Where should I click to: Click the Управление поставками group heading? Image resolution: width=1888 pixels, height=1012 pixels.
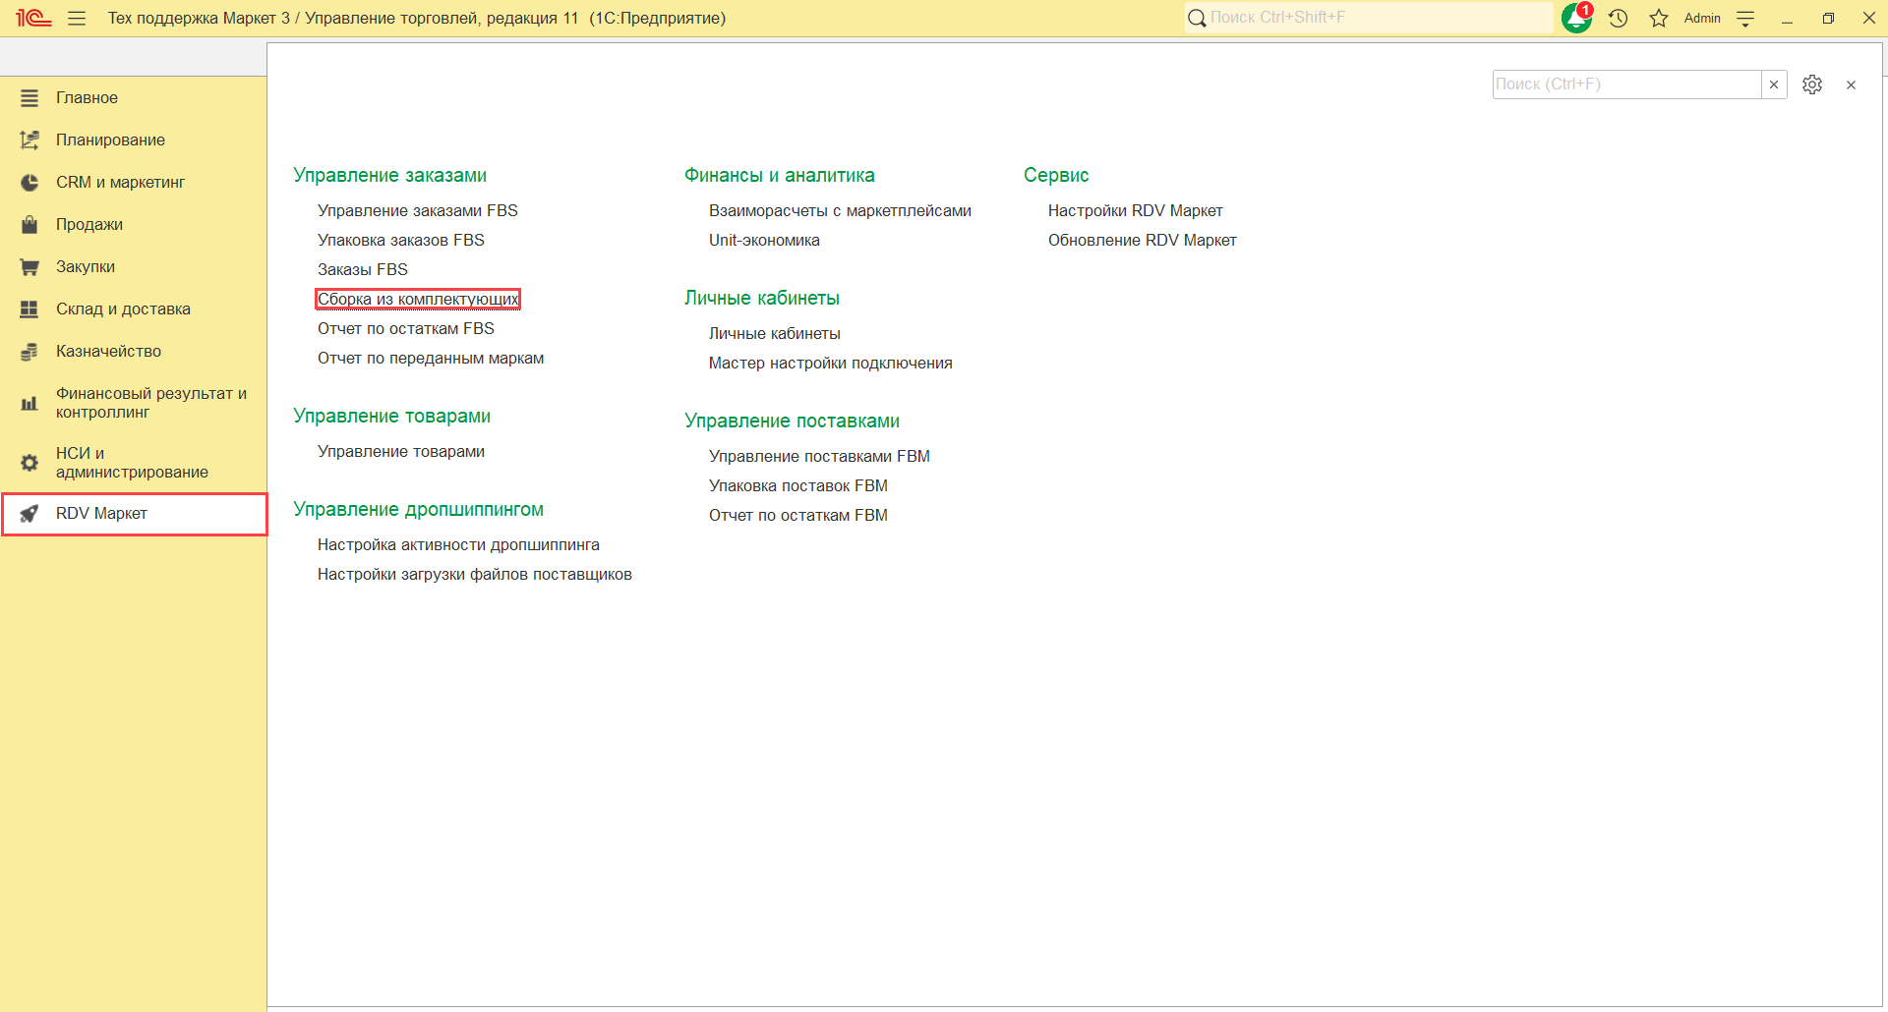point(793,422)
